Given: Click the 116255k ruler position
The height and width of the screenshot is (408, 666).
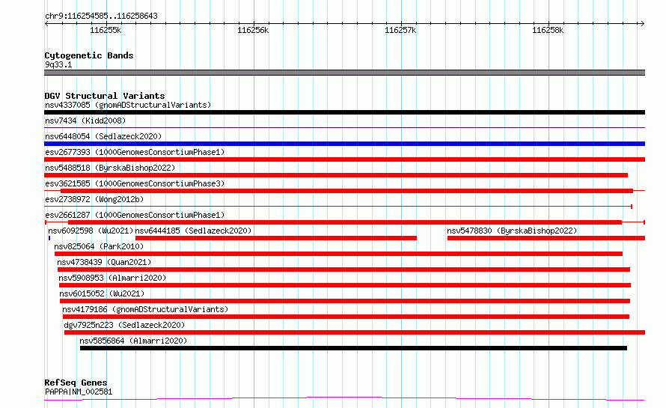Looking at the screenshot, I should [x=106, y=30].
